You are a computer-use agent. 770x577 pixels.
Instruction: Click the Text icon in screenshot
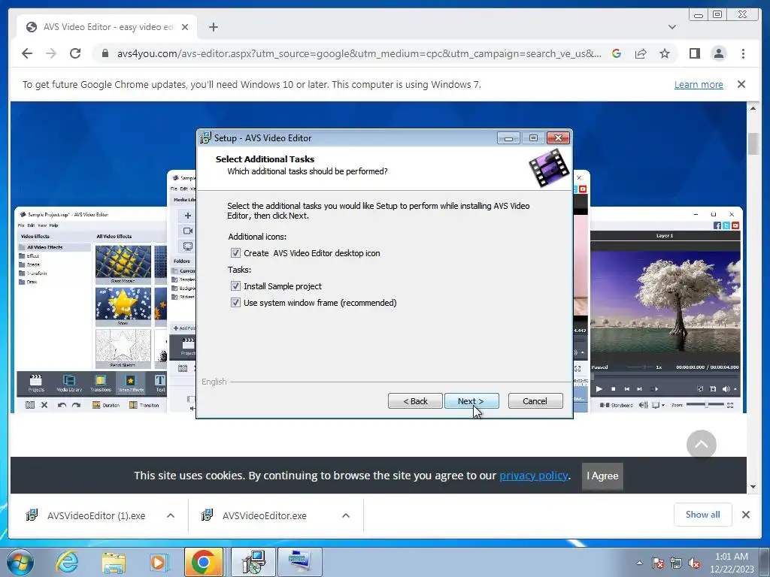[x=160, y=382]
